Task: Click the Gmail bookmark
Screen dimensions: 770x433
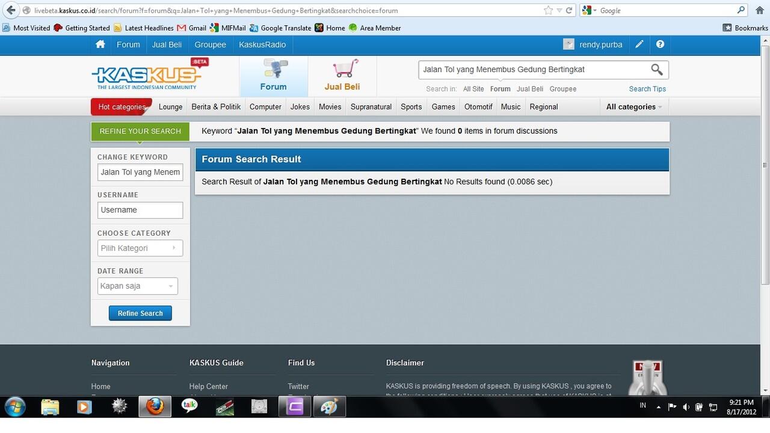Action: point(192,28)
